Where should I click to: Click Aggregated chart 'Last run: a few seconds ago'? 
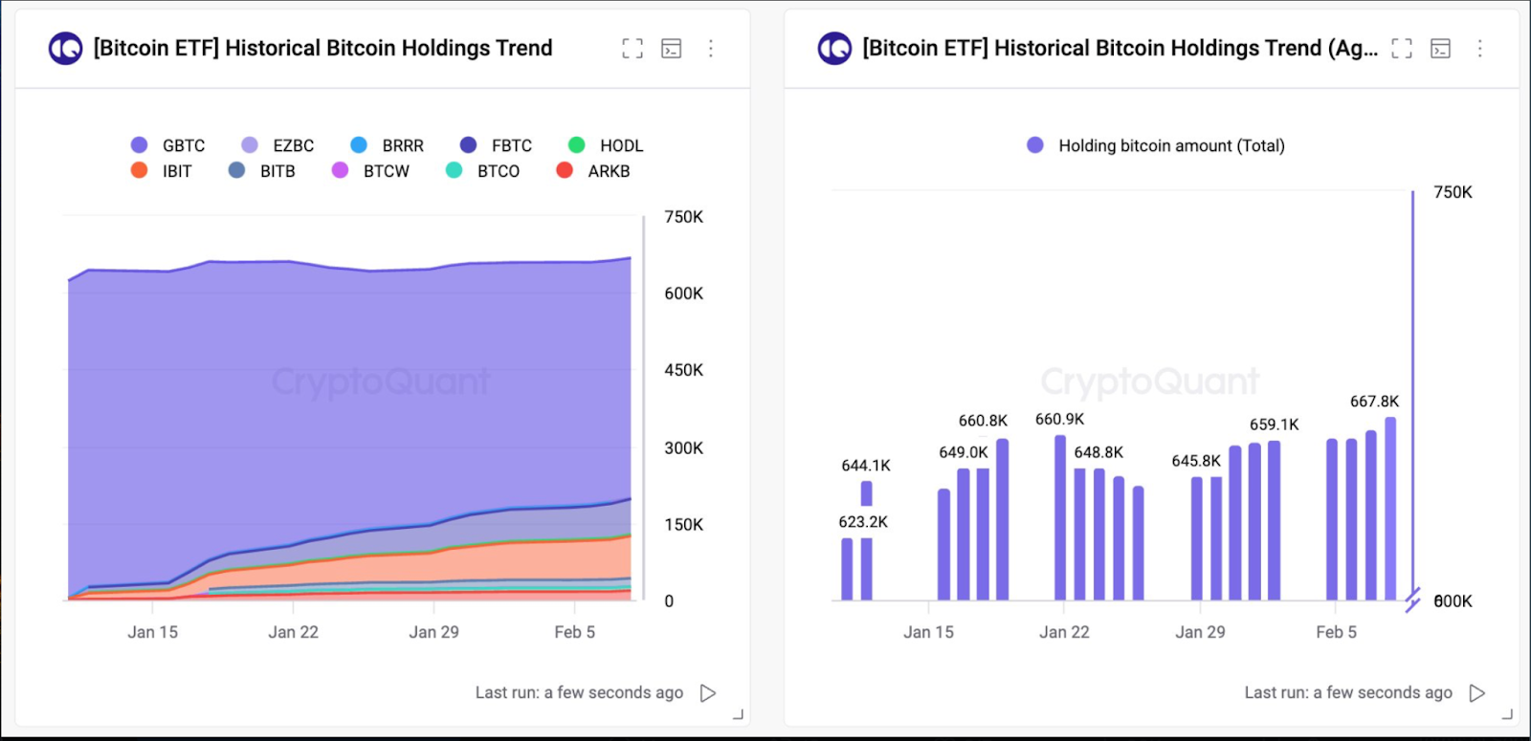click(x=1348, y=692)
